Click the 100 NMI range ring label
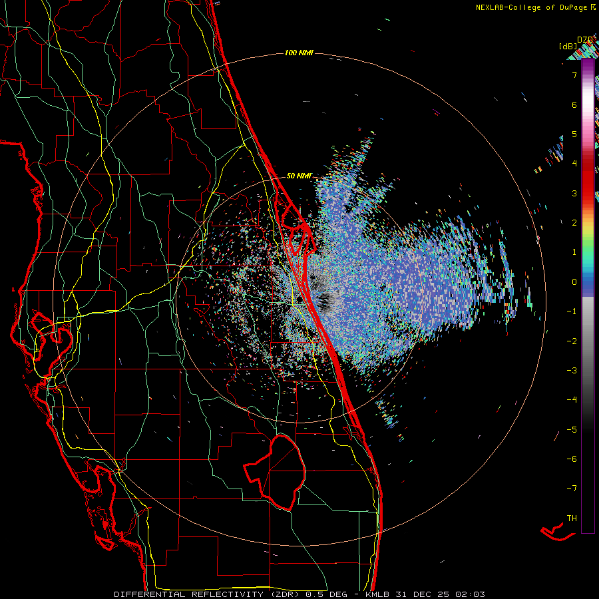Screen dimensions: 599x599 pyautogui.click(x=299, y=53)
